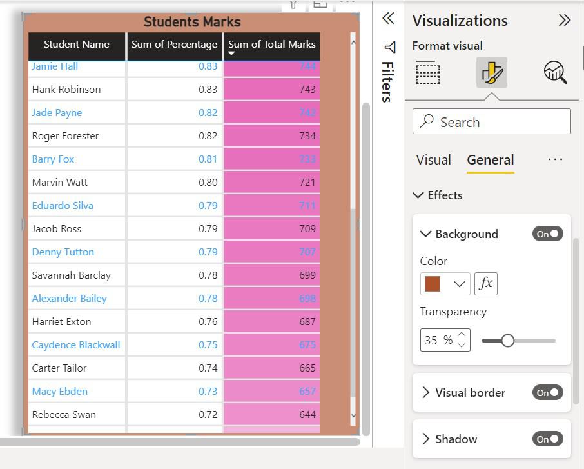
Task: Open the Analytics magnifier icon
Action: point(554,72)
